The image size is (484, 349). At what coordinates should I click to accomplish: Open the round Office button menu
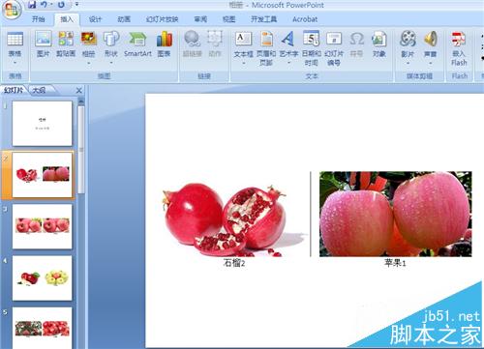click(x=12, y=10)
